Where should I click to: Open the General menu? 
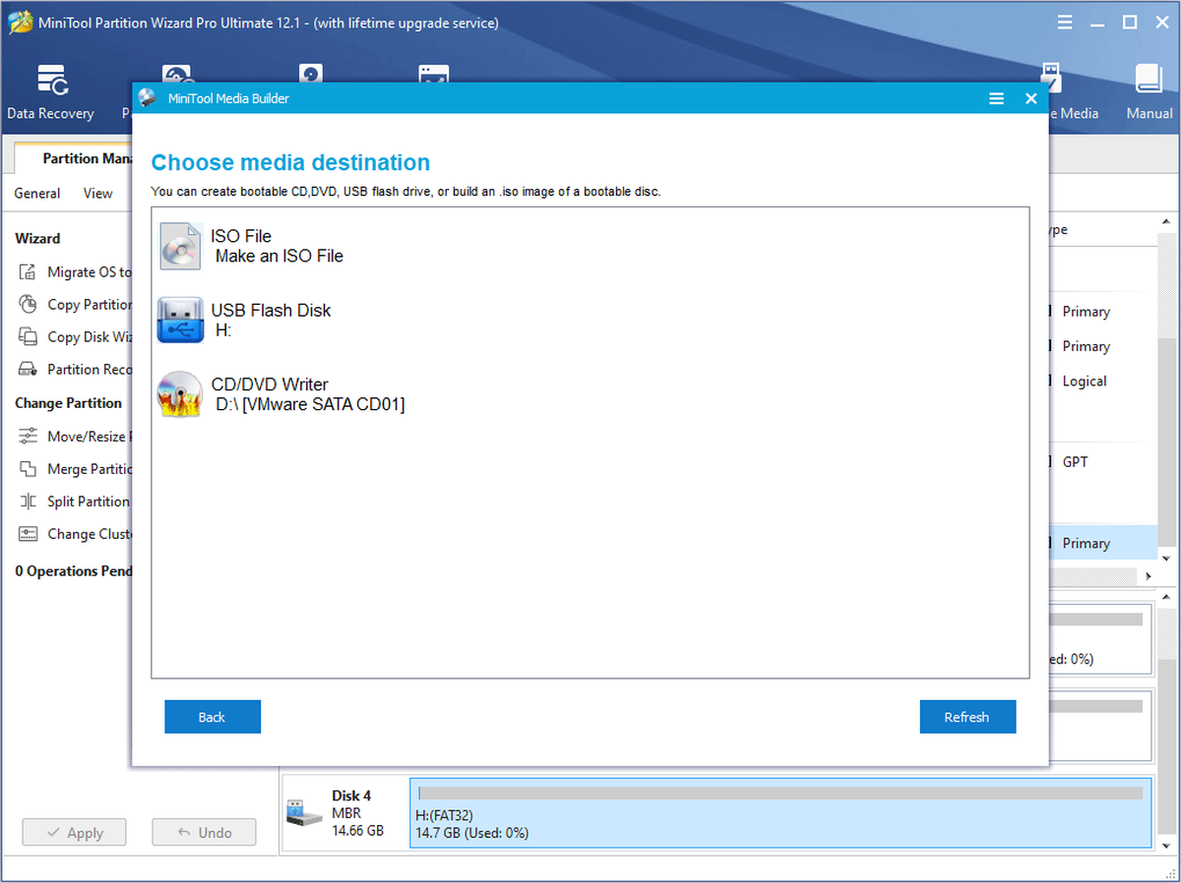point(37,194)
